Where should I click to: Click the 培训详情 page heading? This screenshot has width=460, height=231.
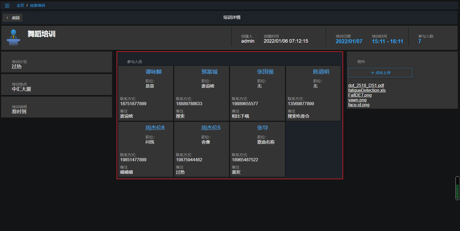232,17
